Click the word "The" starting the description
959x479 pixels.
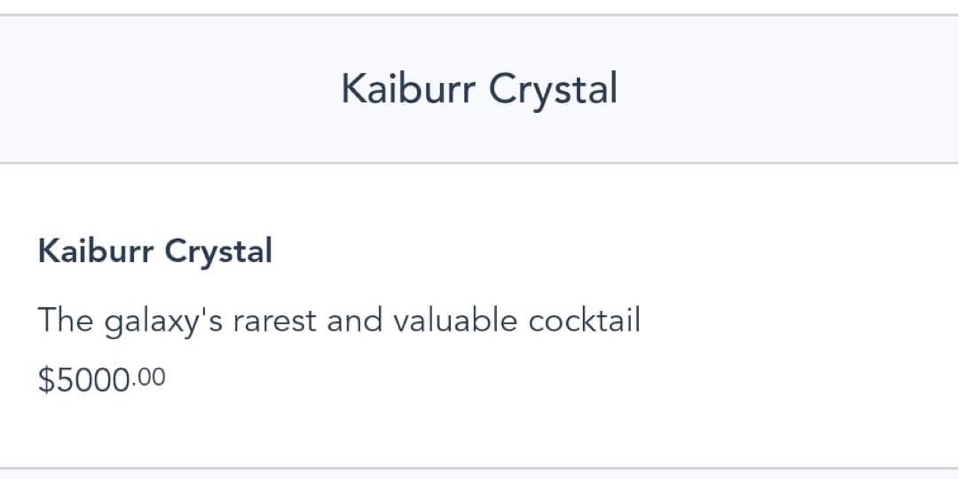(65, 321)
